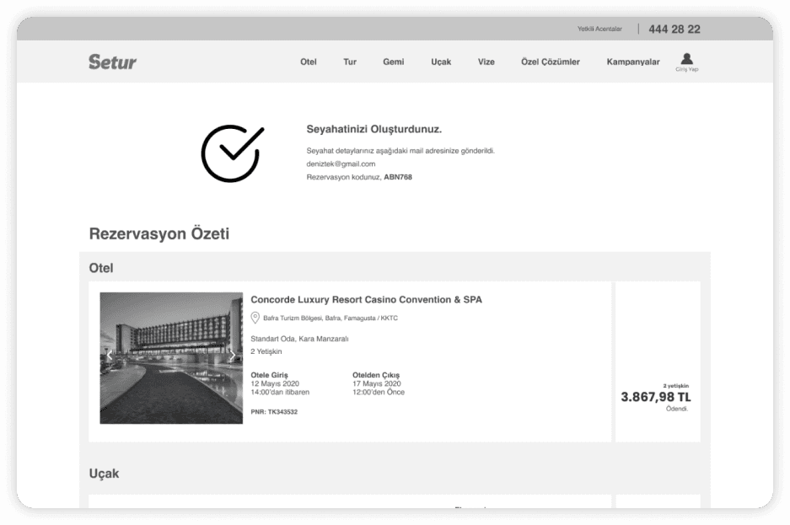The image size is (790, 525).
Task: Click the phone number 444 28 22
Action: pos(674,29)
